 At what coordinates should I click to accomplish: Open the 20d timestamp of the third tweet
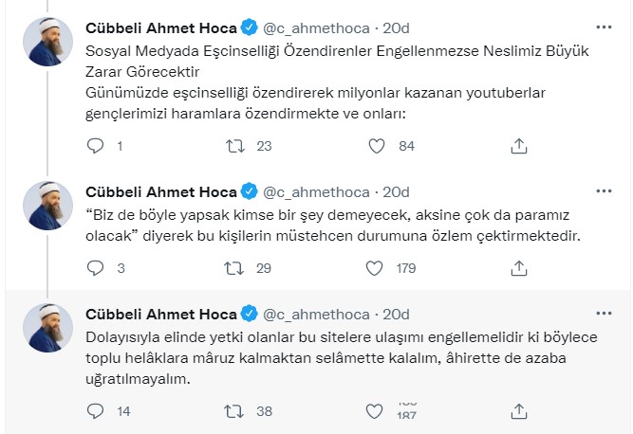[x=396, y=314]
